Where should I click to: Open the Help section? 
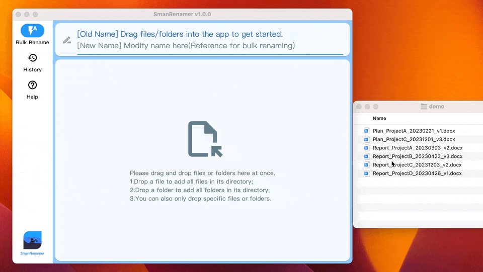(32, 90)
